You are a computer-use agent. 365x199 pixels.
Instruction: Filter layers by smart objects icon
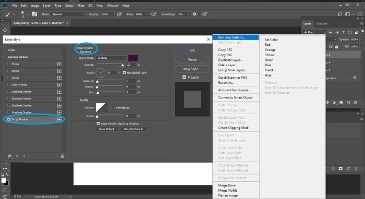(356, 32)
